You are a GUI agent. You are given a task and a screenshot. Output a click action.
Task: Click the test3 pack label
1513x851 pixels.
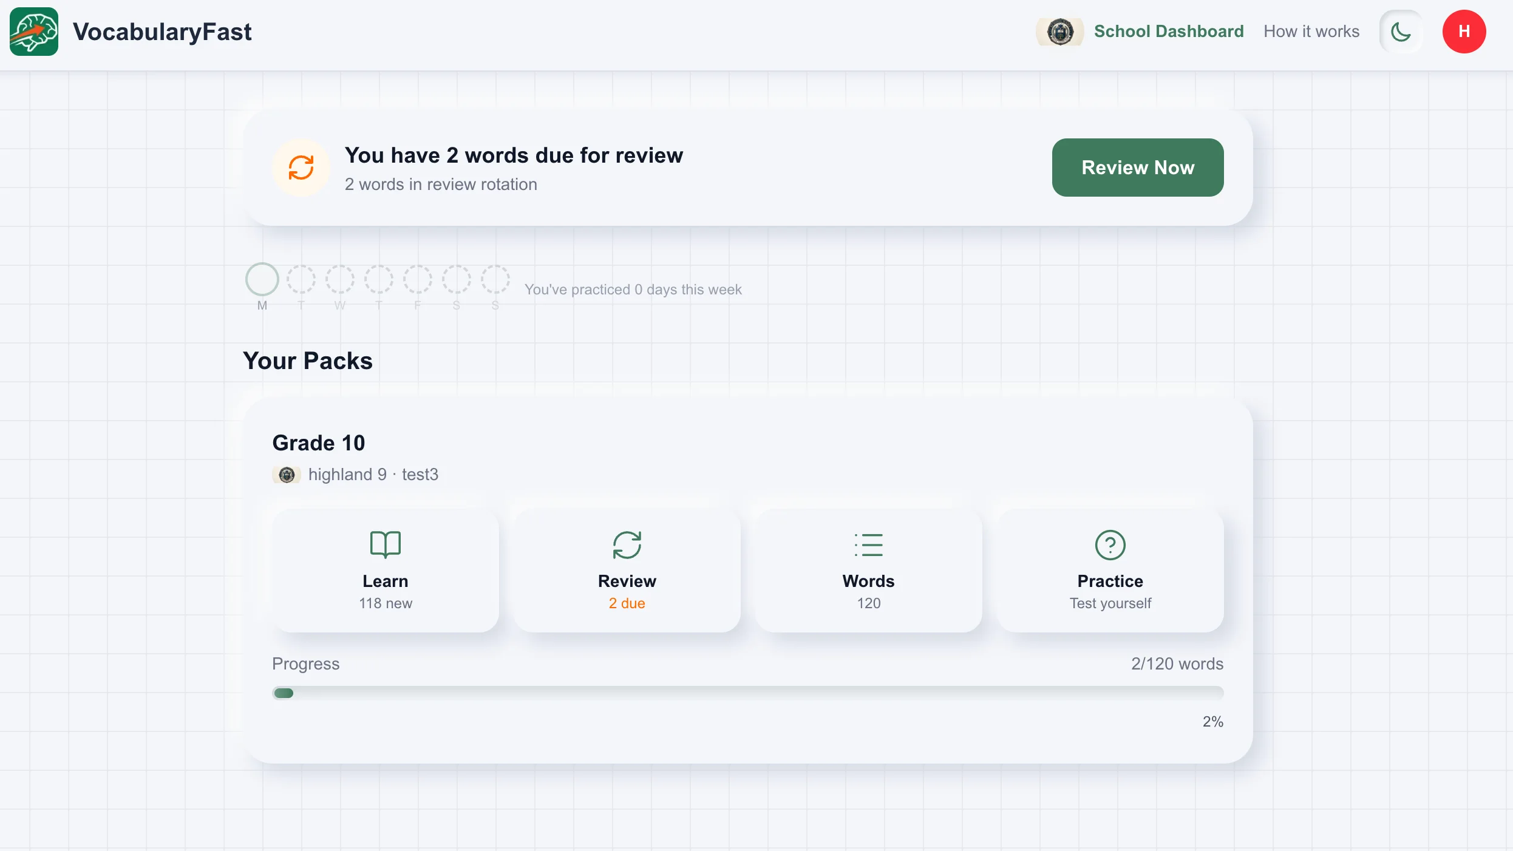420,475
